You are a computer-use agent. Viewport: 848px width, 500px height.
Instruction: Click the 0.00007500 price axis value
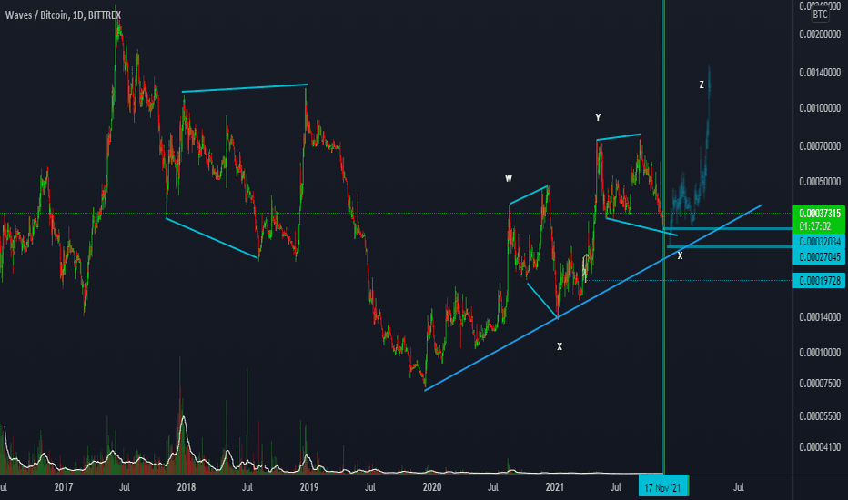pos(820,384)
